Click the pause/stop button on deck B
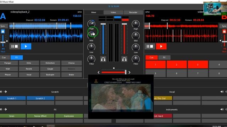The width and height of the screenshot is (227, 127). (150, 46)
